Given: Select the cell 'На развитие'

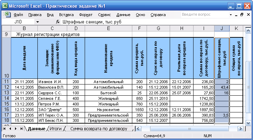Looking at the screenshot, I should tap(108, 110).
